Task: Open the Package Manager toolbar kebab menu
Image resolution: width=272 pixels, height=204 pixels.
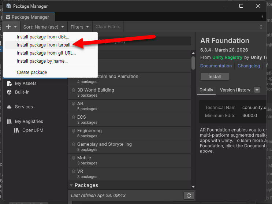Action: click(261, 27)
